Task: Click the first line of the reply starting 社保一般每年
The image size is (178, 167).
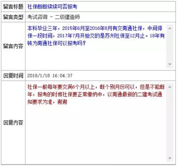Action: [x=96, y=87]
